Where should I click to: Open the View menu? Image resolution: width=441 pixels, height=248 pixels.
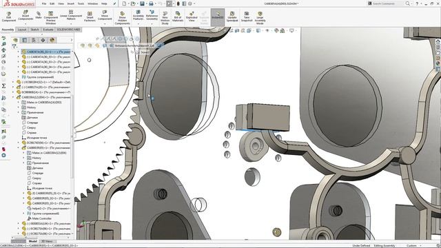(61, 3)
